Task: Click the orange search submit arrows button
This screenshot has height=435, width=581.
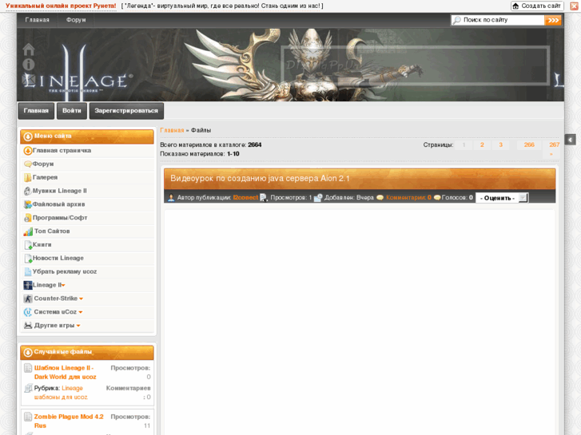Action: click(553, 20)
